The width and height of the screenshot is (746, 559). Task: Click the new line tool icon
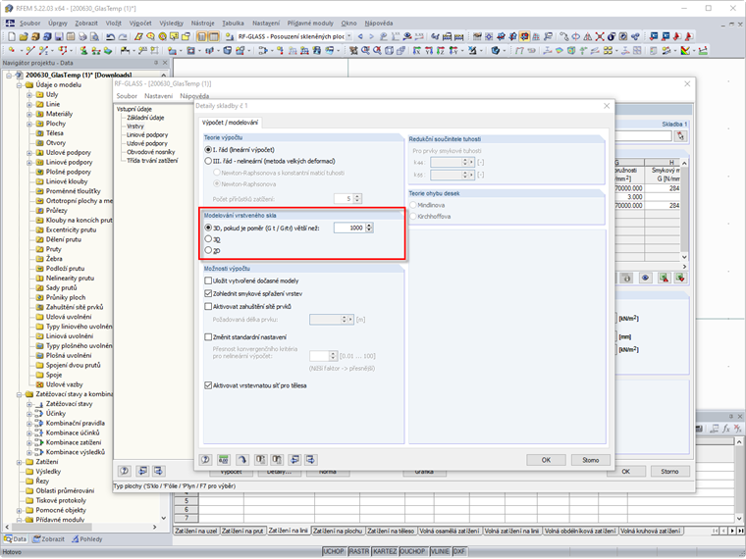pyautogui.click(x=30, y=50)
